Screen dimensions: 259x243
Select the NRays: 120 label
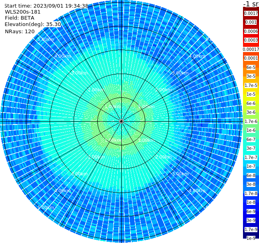[x=20, y=32]
